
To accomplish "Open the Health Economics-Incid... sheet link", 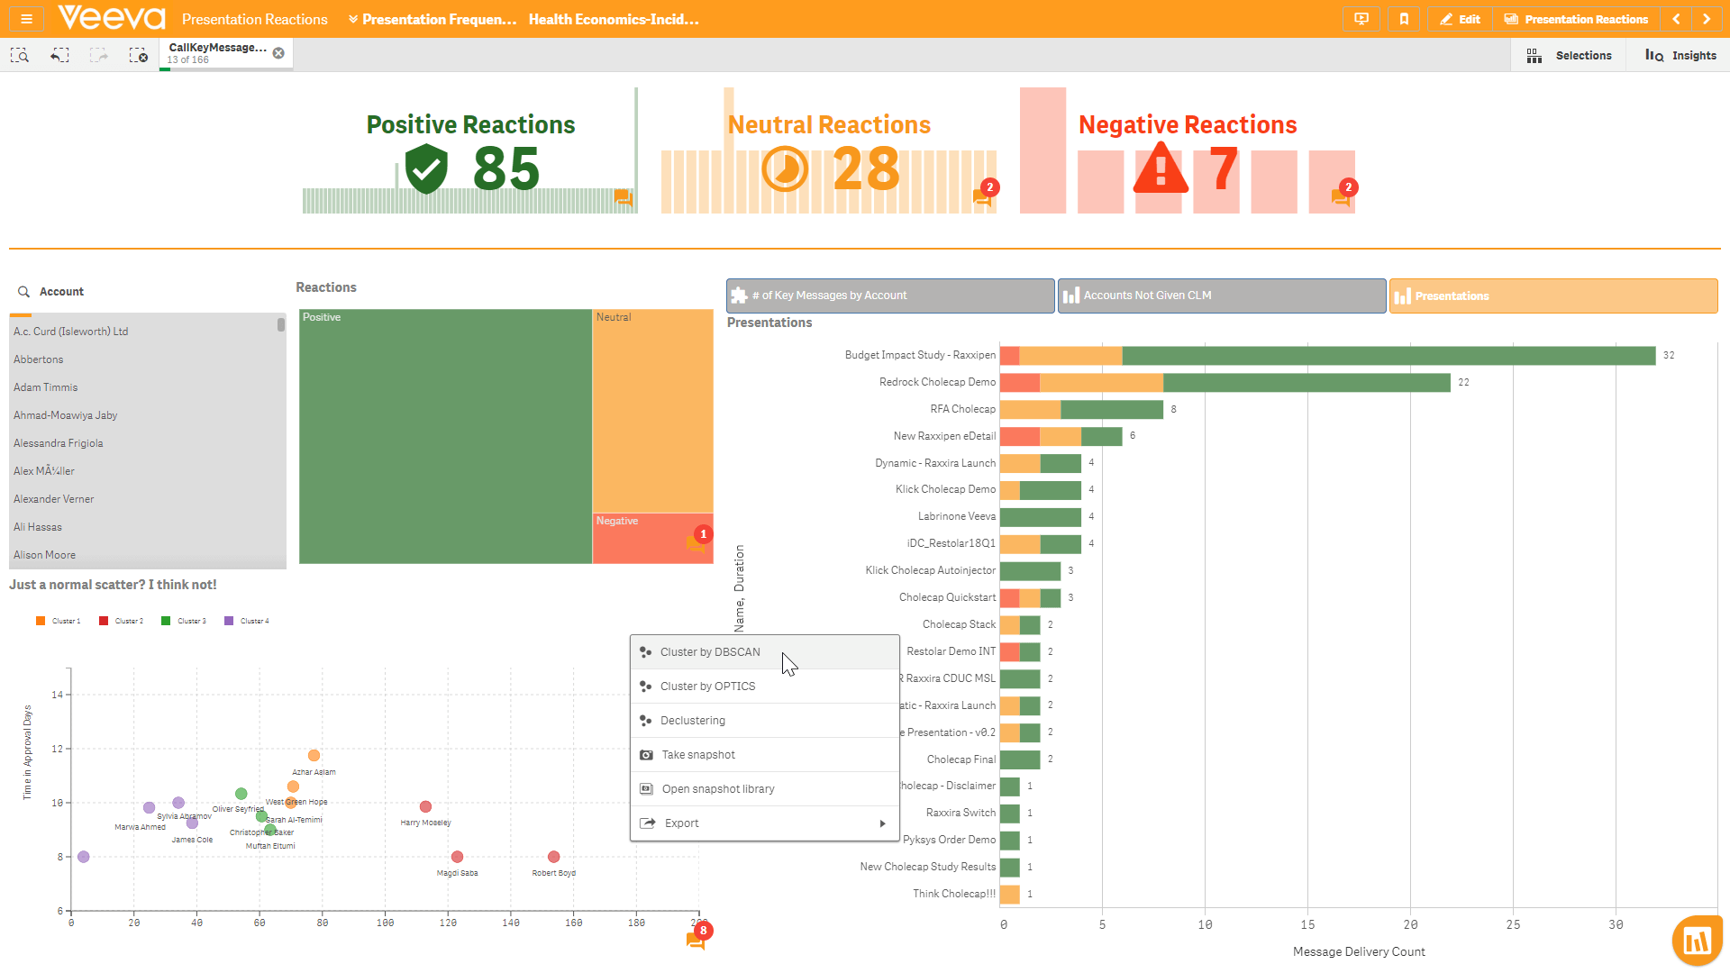I will click(614, 19).
